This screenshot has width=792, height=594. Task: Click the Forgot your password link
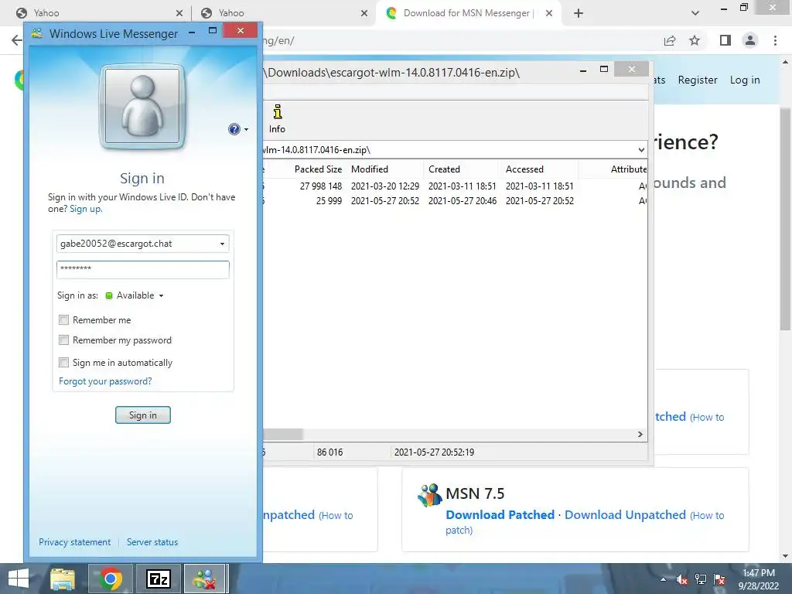(x=105, y=381)
